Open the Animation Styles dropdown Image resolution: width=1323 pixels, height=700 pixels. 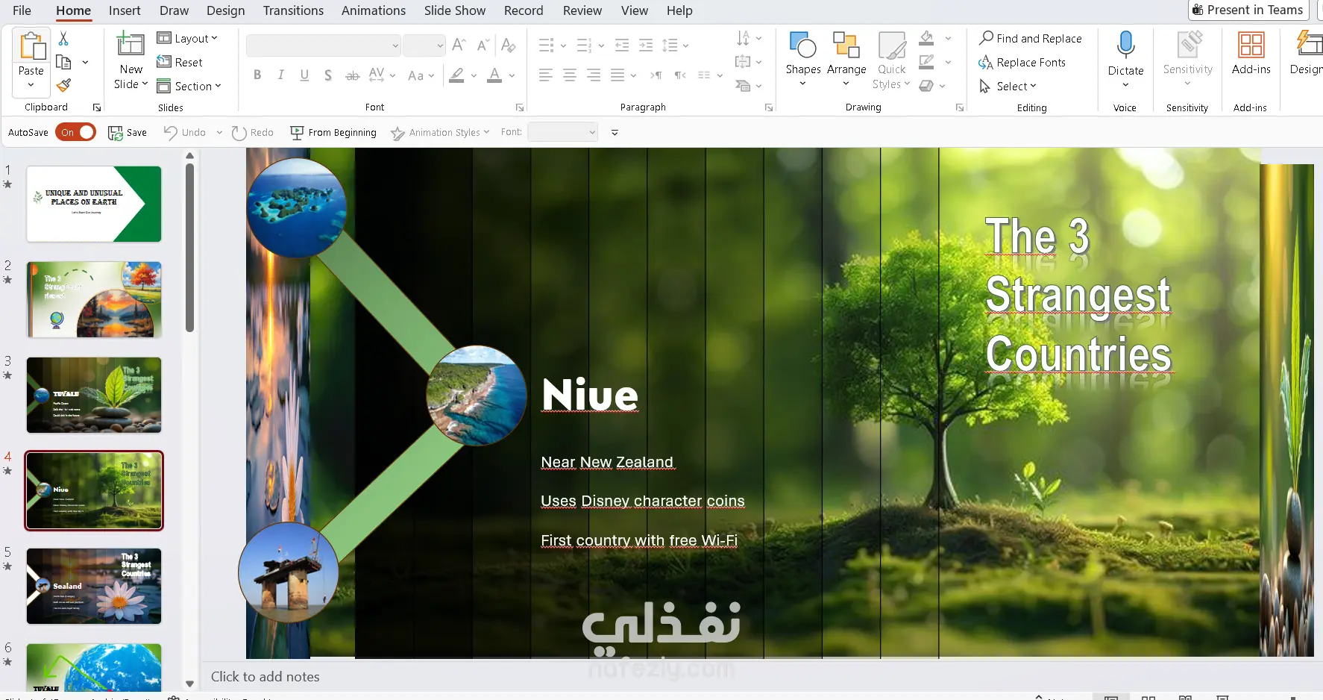coord(440,133)
